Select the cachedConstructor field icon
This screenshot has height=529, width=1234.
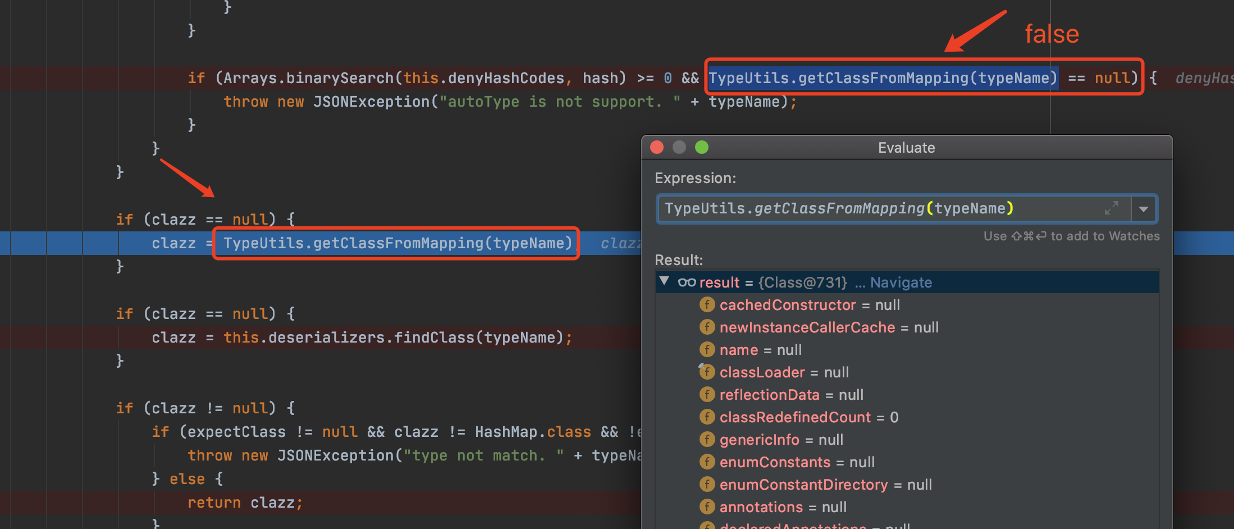pos(707,305)
